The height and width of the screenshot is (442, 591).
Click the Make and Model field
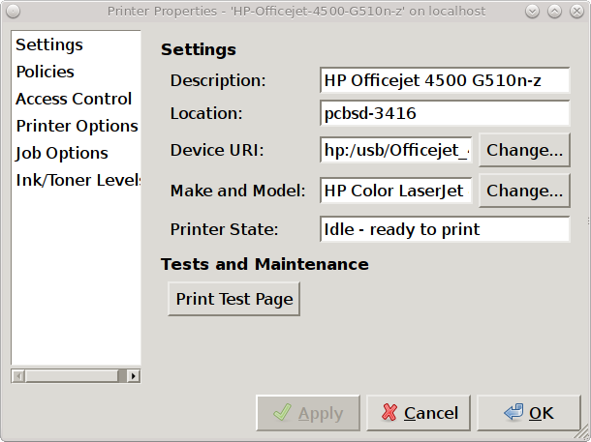[395, 191]
